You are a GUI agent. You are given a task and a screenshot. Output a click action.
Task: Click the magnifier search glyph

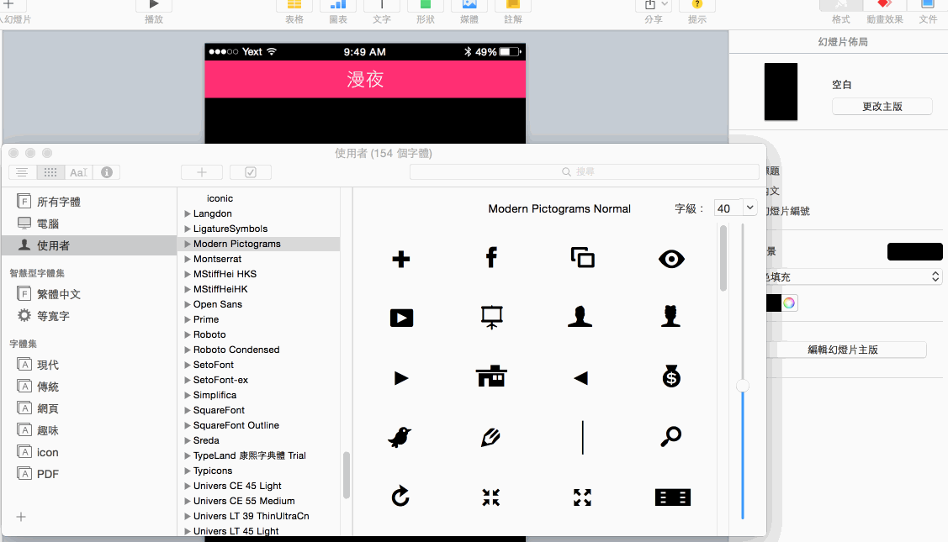pos(670,436)
